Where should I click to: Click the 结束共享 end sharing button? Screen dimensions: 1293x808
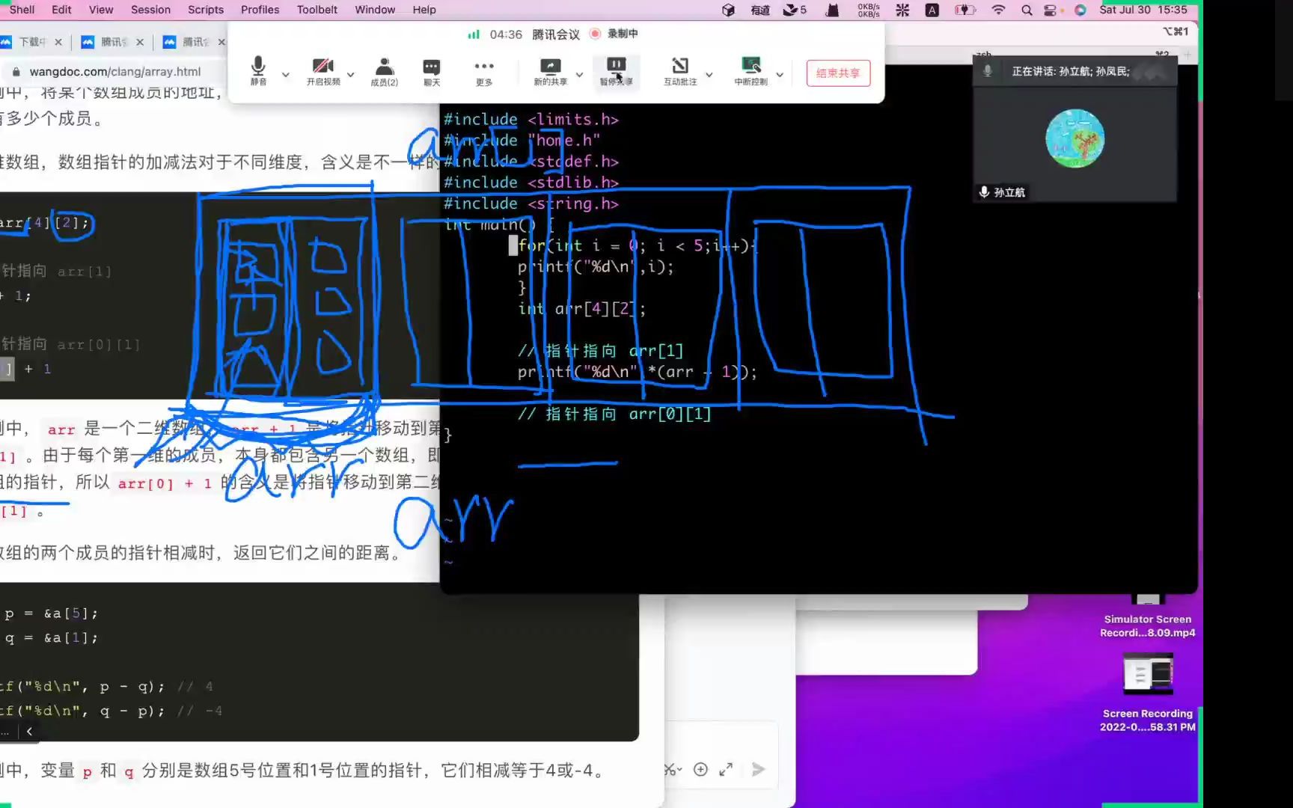(x=837, y=73)
